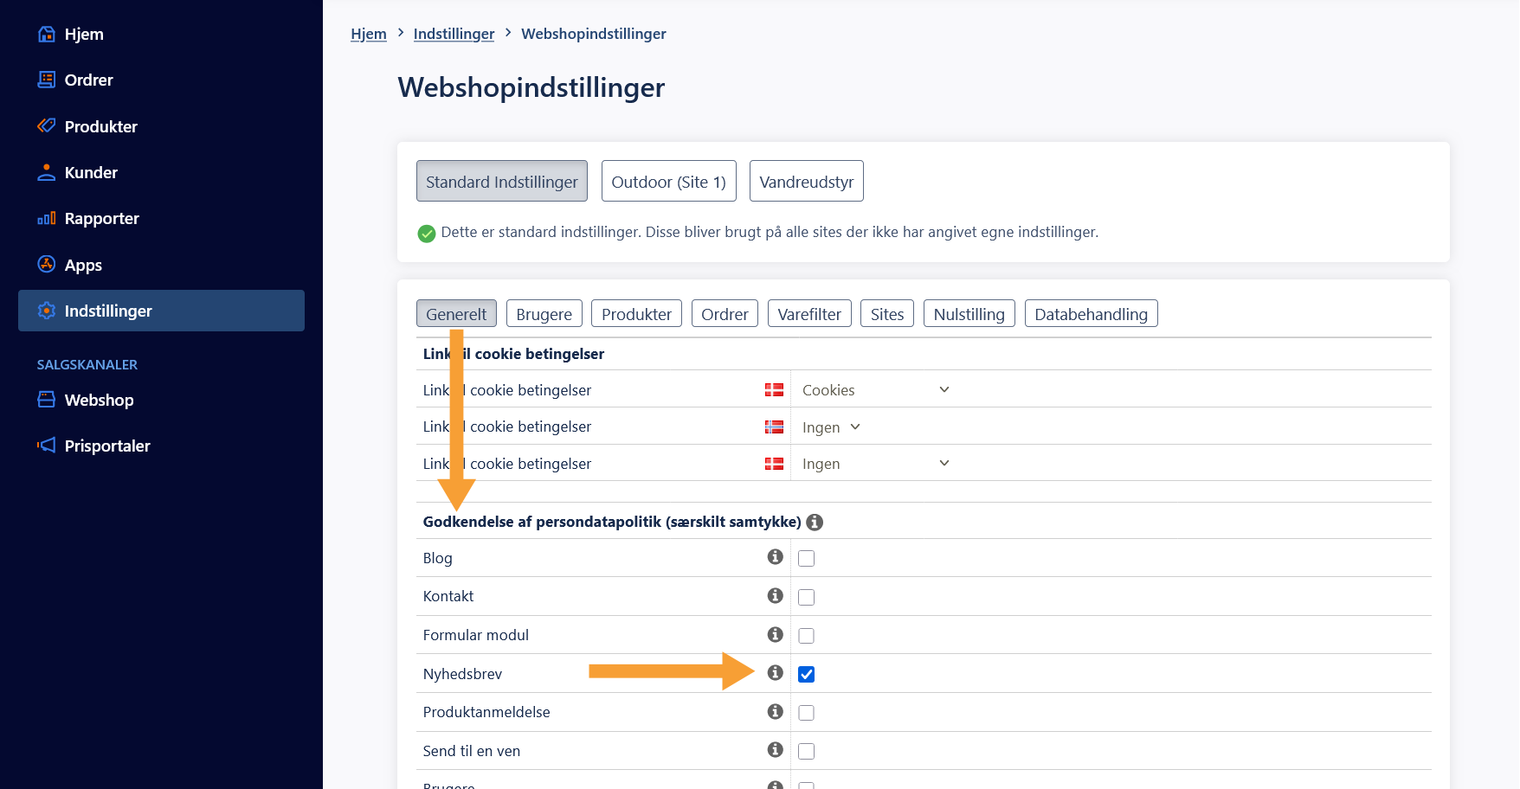Click the Prisportaler megaphone icon
Screen dimensions: 1520x789
click(47, 446)
